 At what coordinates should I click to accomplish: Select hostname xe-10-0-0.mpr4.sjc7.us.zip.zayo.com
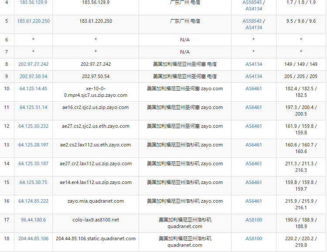[x=96, y=92]
